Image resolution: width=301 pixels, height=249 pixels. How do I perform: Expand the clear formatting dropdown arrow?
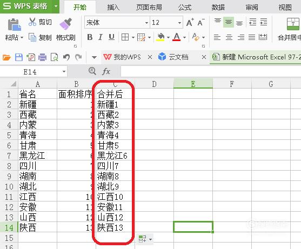pos(204,37)
